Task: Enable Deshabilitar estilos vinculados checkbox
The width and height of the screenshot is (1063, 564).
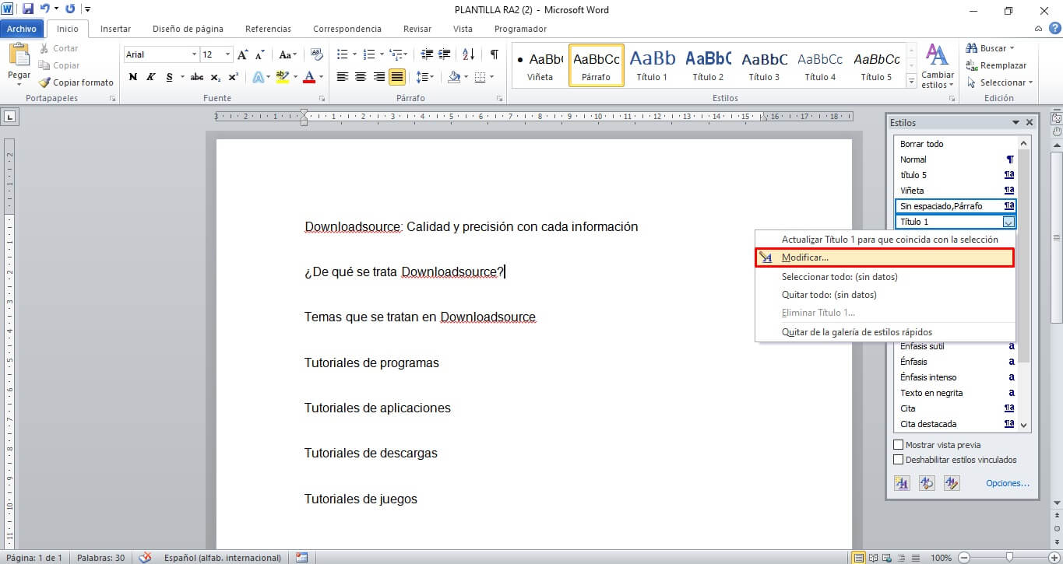Action: tap(899, 460)
